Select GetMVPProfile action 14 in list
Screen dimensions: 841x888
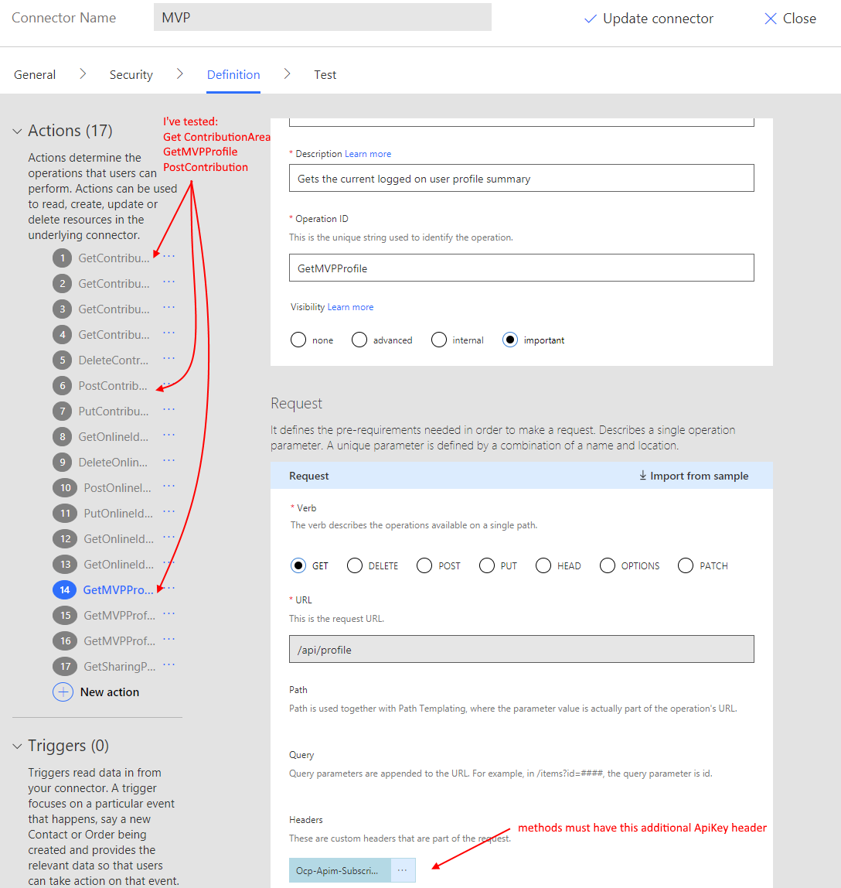tap(117, 589)
